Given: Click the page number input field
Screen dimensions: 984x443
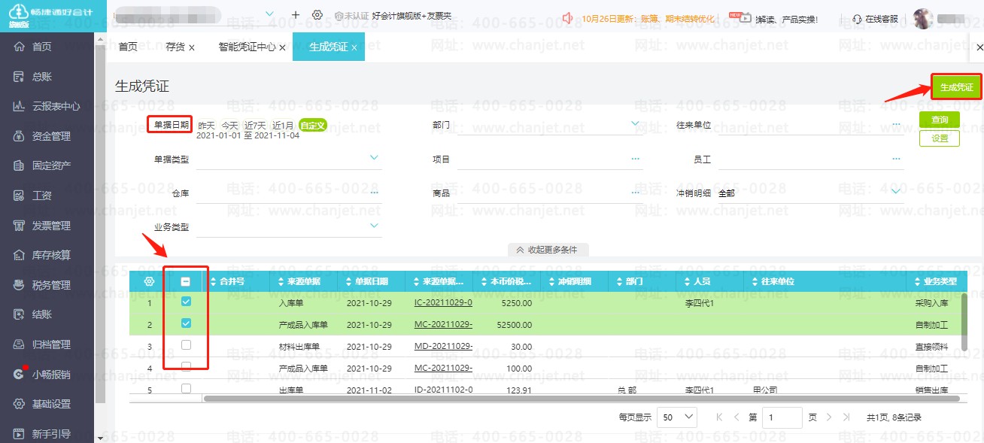Looking at the screenshot, I should pyautogui.click(x=782, y=417).
